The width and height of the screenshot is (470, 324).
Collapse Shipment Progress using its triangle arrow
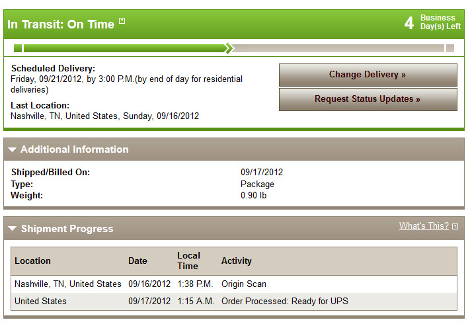point(13,228)
